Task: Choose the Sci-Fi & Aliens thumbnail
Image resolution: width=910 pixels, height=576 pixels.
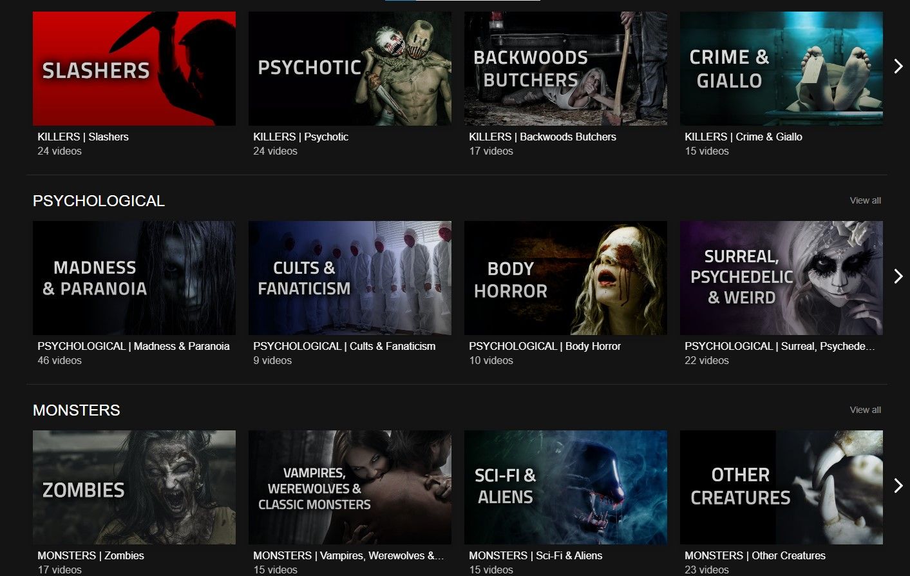Action: pyautogui.click(x=565, y=487)
